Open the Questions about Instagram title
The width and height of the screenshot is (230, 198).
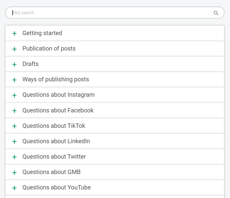tap(58, 95)
